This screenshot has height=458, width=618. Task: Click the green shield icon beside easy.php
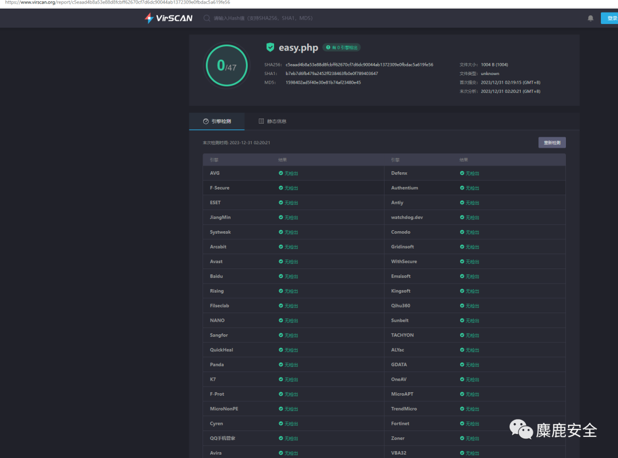pos(270,48)
